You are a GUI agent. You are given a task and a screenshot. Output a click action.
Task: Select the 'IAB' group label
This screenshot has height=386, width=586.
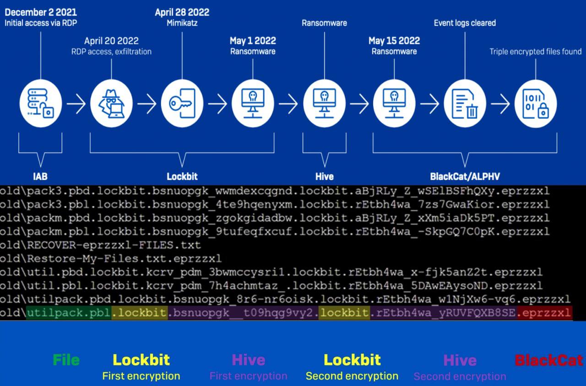(40, 176)
